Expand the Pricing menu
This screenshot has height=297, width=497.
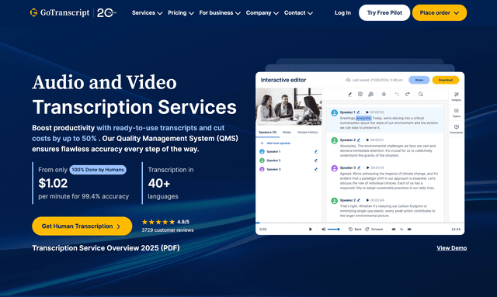point(181,13)
